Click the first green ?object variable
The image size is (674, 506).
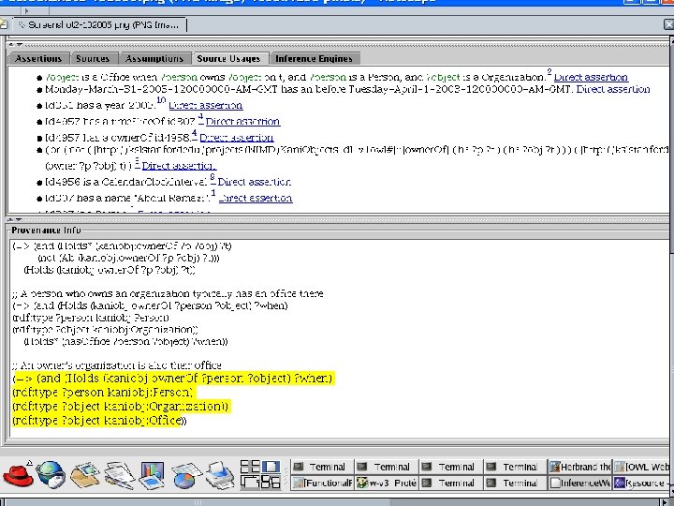(x=62, y=78)
